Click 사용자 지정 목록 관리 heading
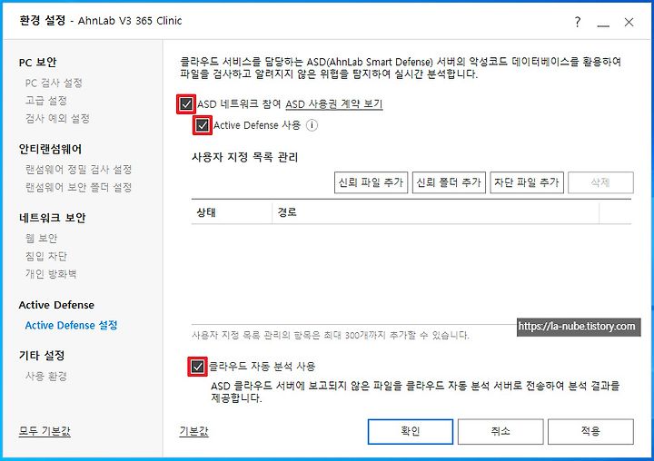 pyautogui.click(x=245, y=157)
